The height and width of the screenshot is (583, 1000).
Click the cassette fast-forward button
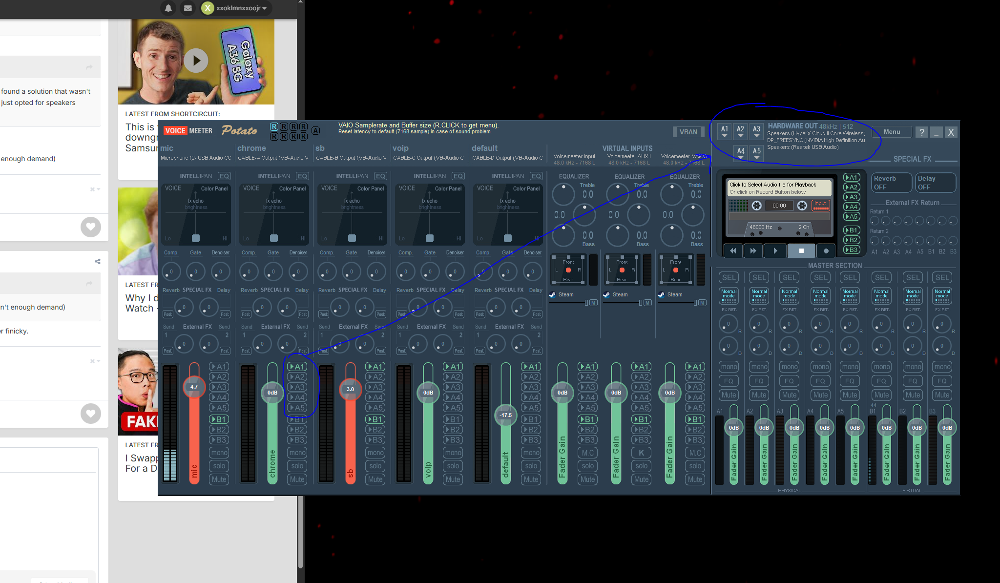click(x=753, y=250)
